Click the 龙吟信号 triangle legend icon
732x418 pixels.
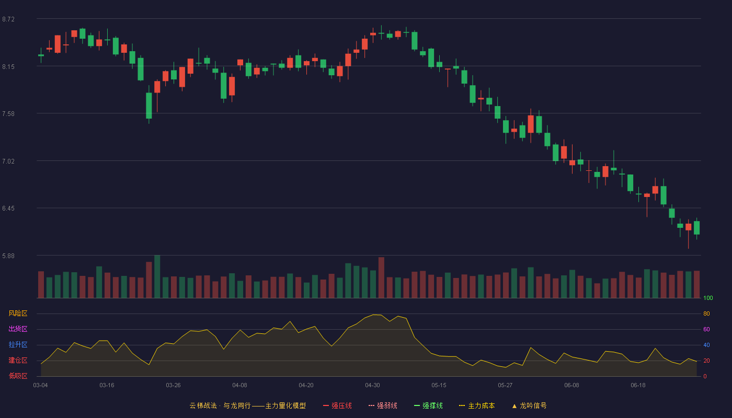point(514,405)
